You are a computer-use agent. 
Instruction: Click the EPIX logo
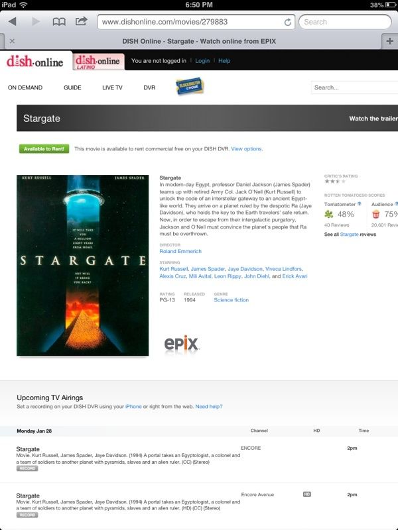(181, 344)
